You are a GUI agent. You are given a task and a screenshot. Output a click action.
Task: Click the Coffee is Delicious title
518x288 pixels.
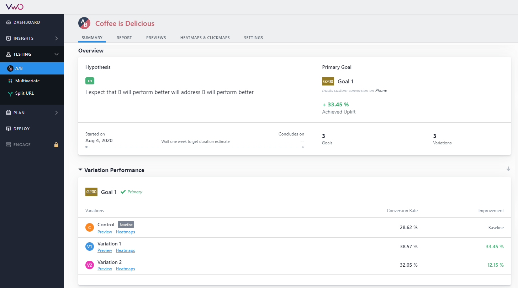click(125, 23)
